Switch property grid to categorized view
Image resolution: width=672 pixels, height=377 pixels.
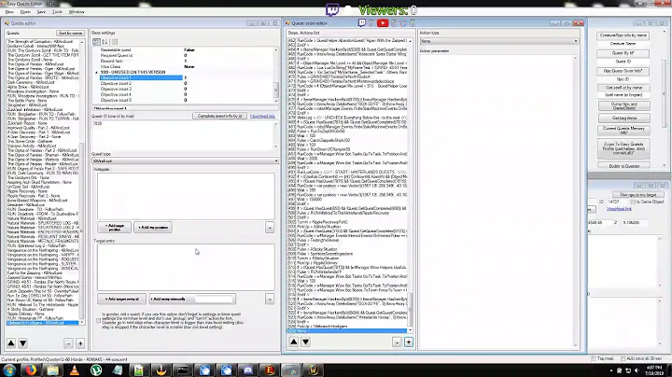pos(96,42)
